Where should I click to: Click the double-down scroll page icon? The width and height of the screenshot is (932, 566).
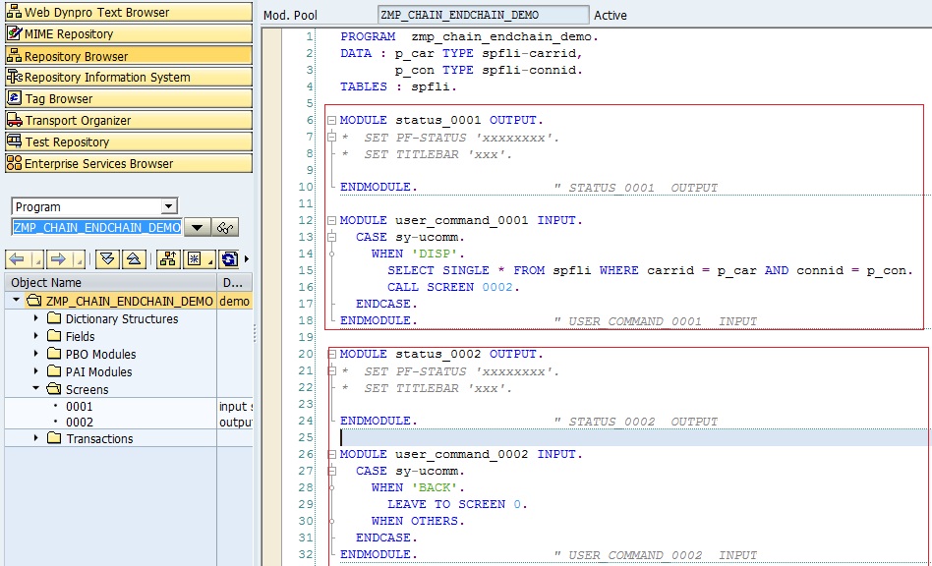tap(108, 259)
